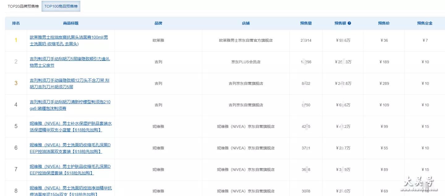Open 吉列剃须刀手动刮胡刀5层锋隐致顺引力盒 link
The image size is (445, 196).
(70, 62)
